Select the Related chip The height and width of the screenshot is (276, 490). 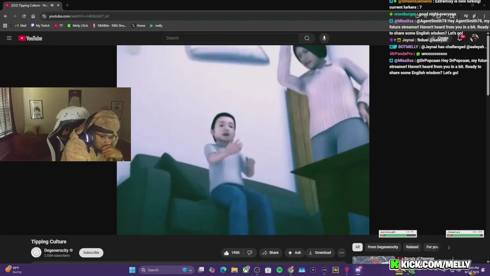[412, 247]
